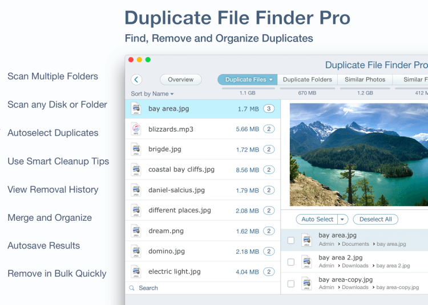Open the Duplicate Files tab dropdown arrow
Screen dimensions: 428x305
pos(271,80)
